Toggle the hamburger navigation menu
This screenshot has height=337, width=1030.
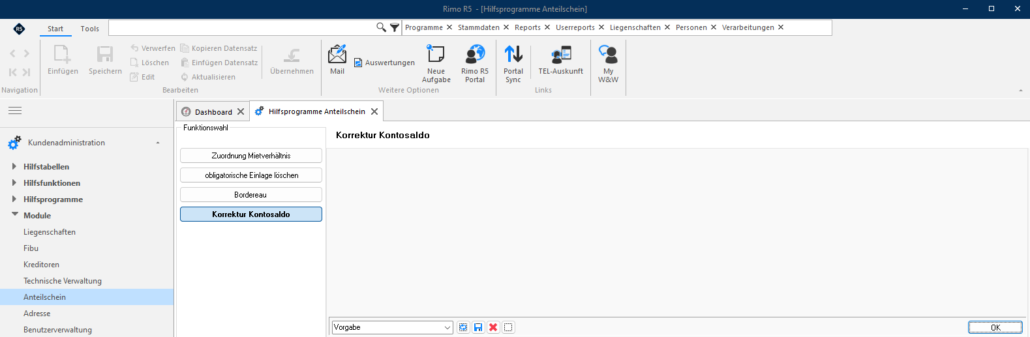[15, 111]
